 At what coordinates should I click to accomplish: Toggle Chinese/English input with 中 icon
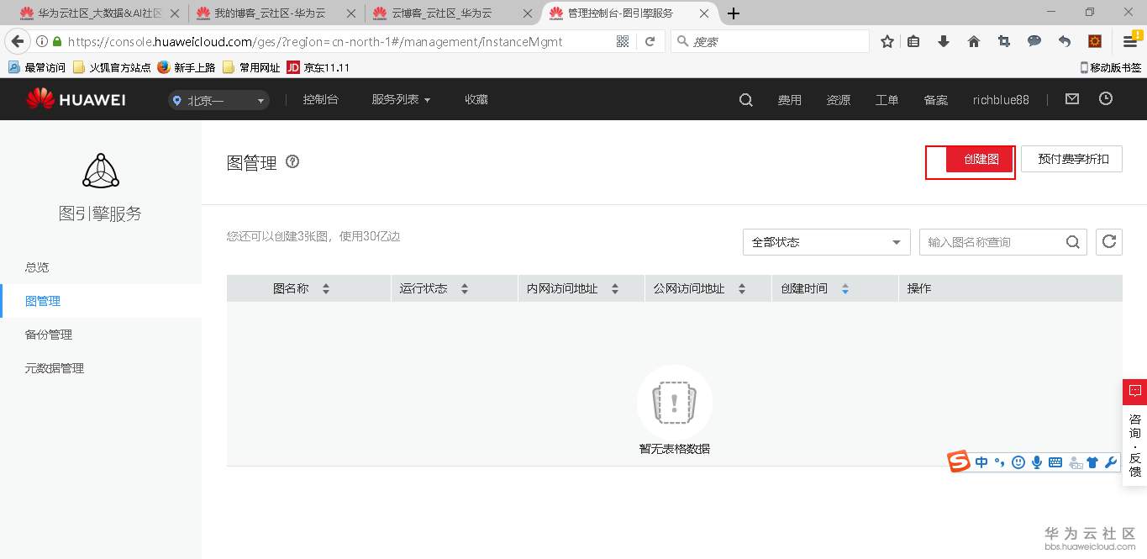tap(981, 461)
